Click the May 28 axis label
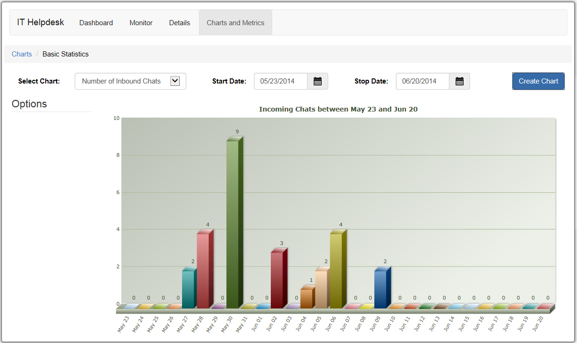The image size is (577, 343). [197, 324]
